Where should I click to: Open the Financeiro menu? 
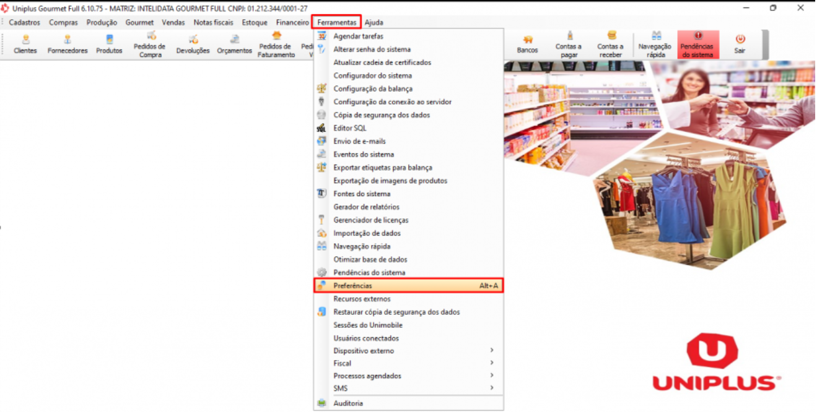292,23
